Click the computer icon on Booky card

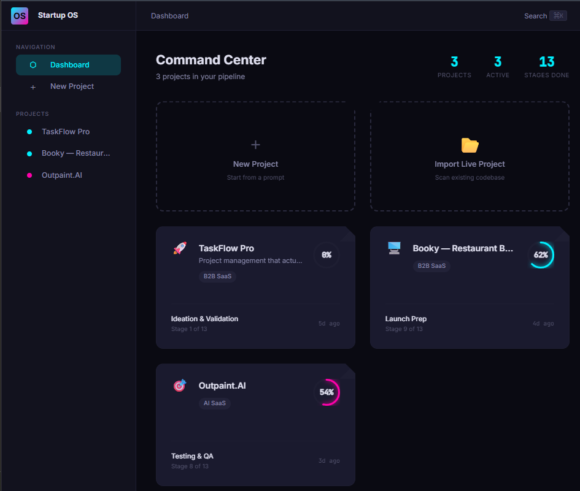point(394,248)
